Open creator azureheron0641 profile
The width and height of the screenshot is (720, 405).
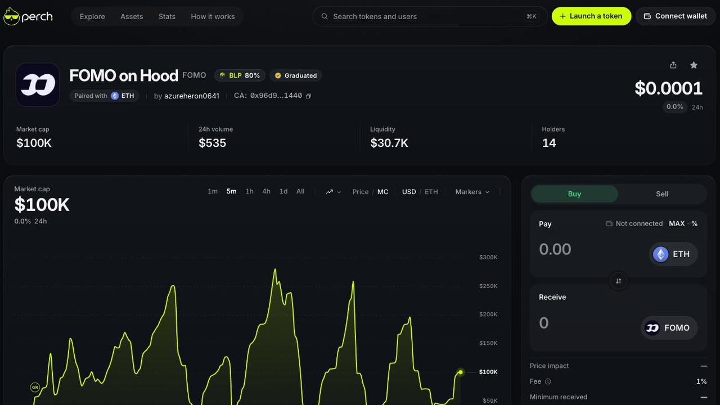tap(192, 96)
